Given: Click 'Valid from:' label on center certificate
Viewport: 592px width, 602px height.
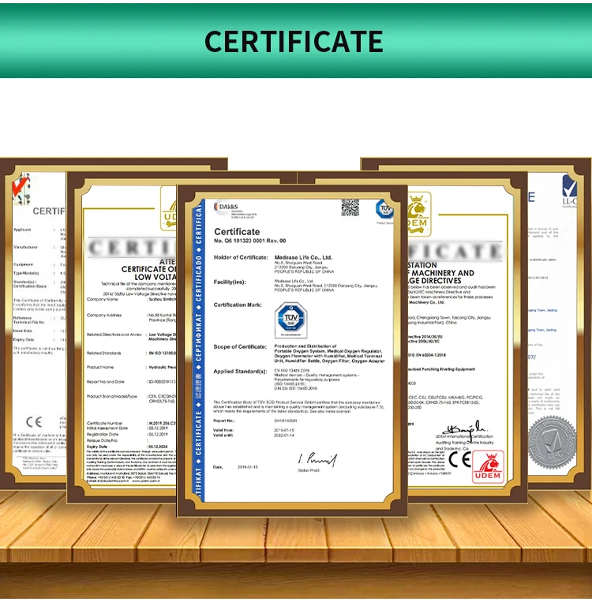Looking at the screenshot, I should (223, 430).
